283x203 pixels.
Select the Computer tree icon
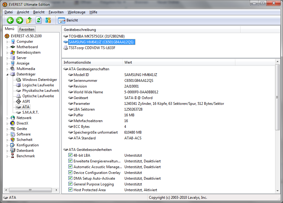click(x=13, y=42)
